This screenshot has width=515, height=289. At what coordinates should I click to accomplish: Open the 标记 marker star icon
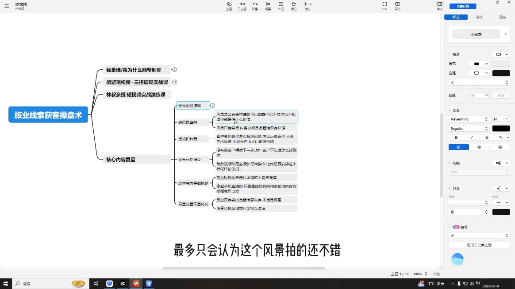(294, 6)
